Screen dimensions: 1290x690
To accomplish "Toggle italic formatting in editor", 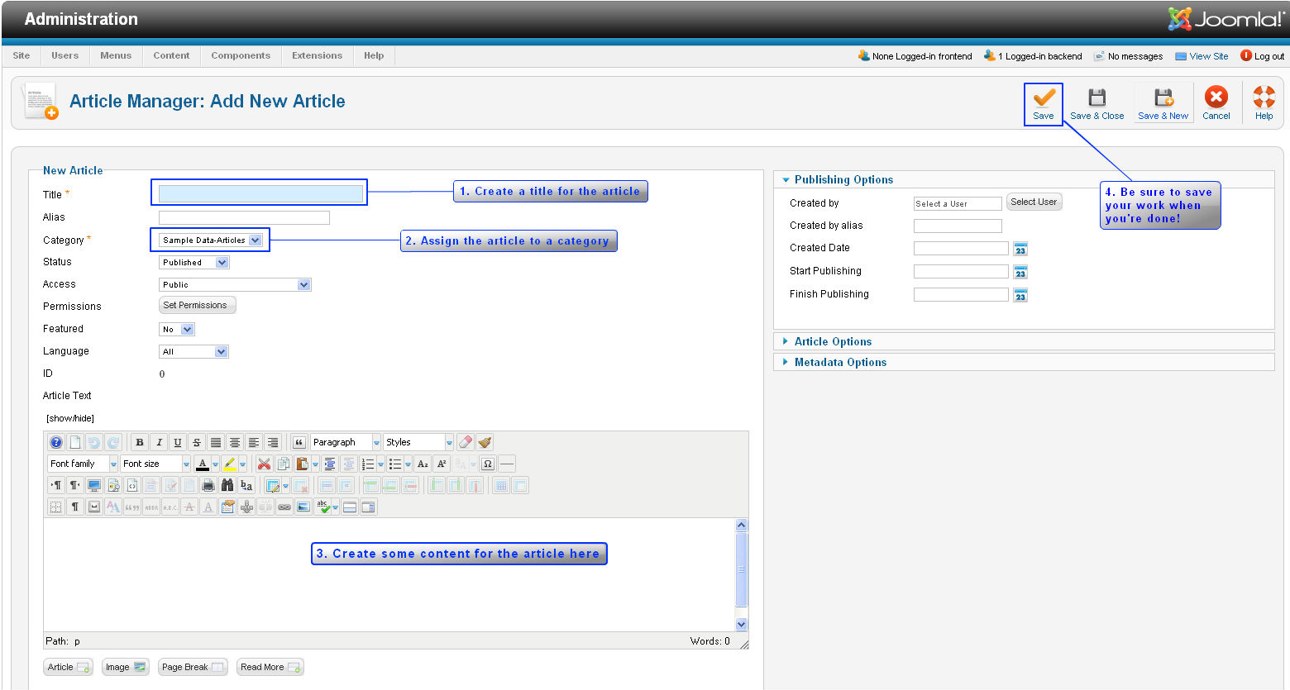I will click(159, 443).
